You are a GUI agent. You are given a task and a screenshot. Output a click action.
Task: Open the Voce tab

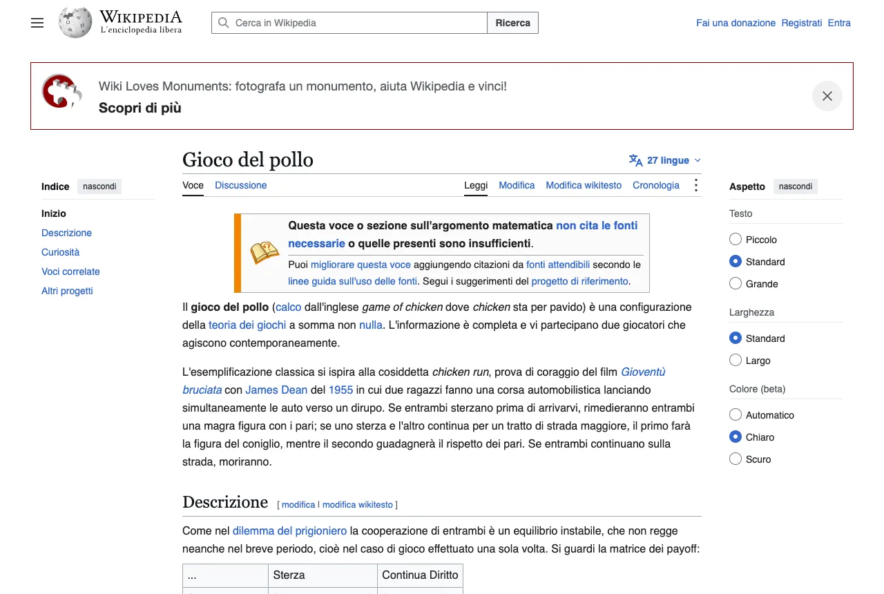point(193,185)
